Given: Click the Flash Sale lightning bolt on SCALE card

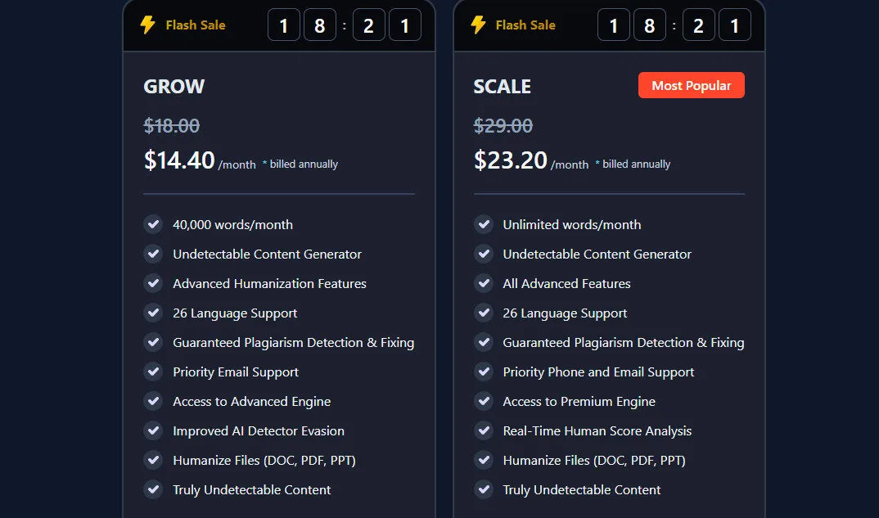Looking at the screenshot, I should [480, 25].
